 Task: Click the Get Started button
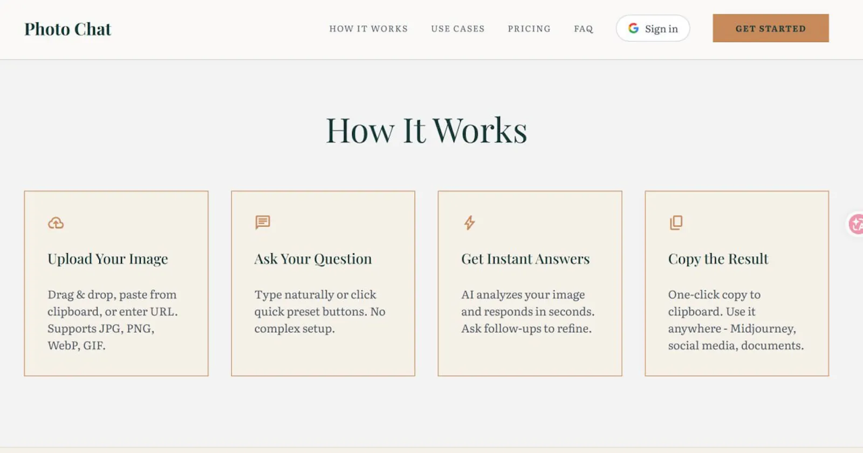coord(771,29)
